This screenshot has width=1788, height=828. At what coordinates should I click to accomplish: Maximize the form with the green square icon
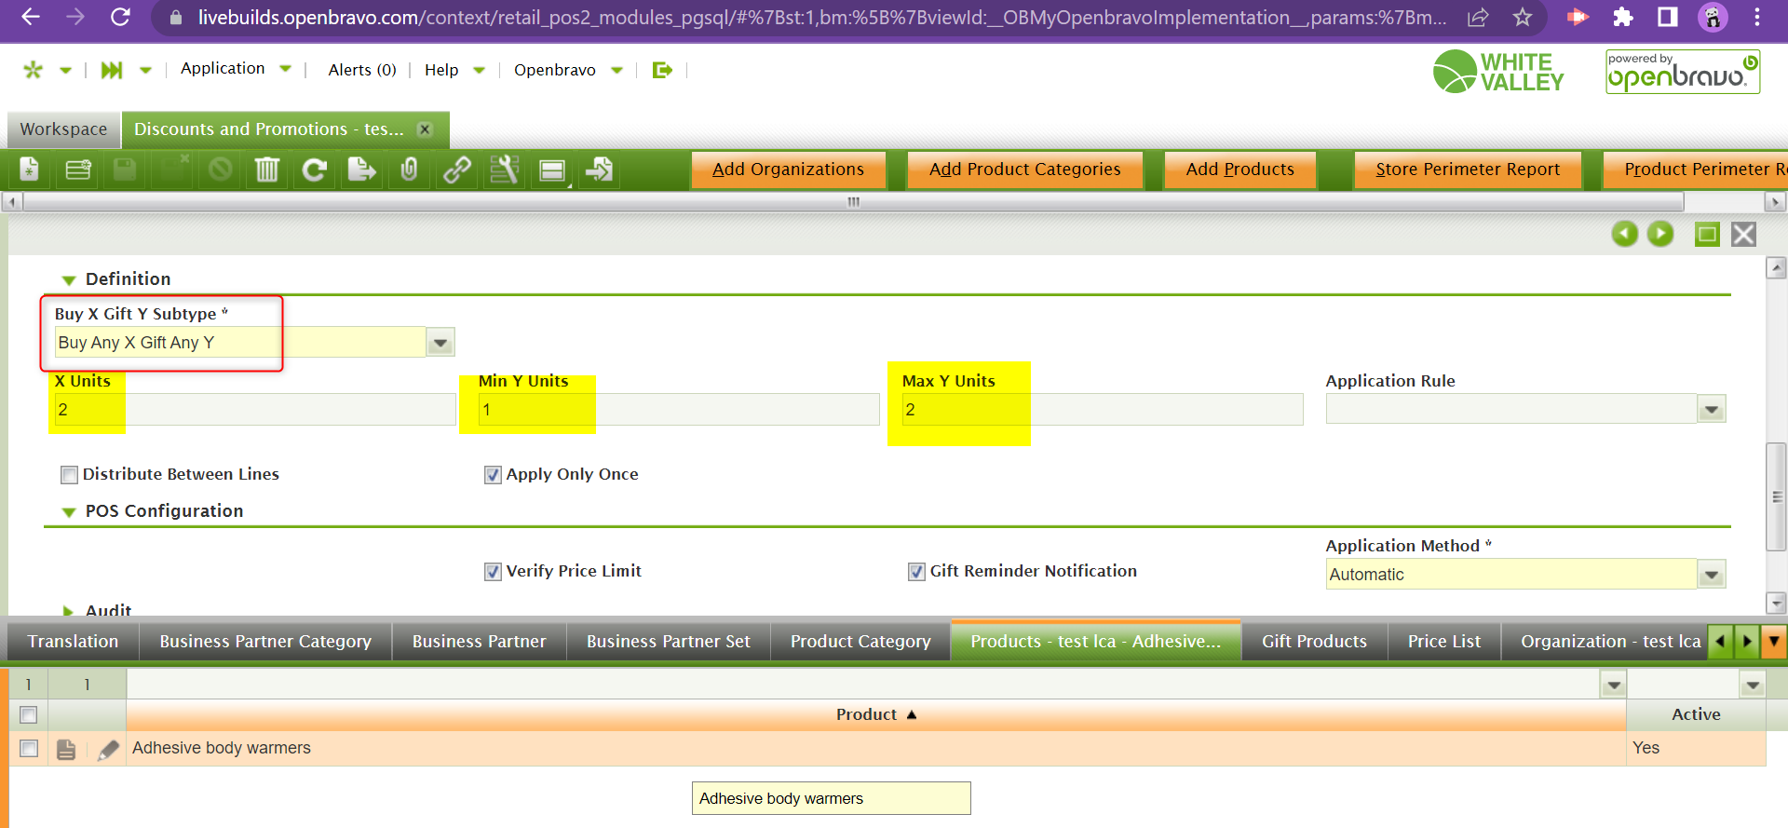1707,234
